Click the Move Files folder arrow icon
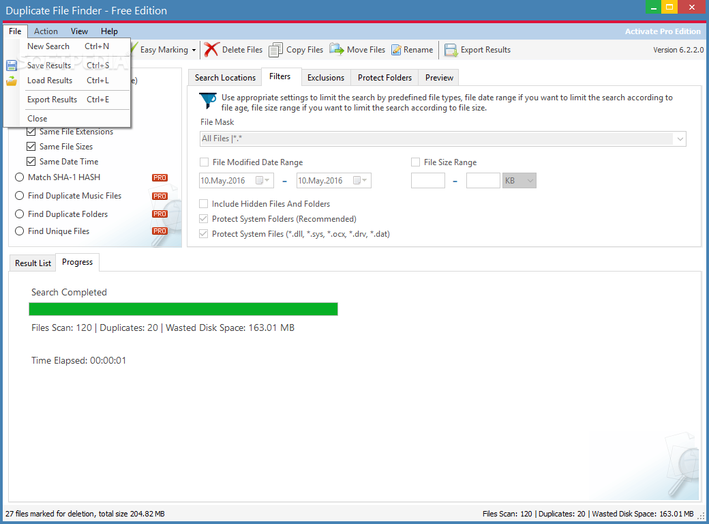 click(x=336, y=49)
